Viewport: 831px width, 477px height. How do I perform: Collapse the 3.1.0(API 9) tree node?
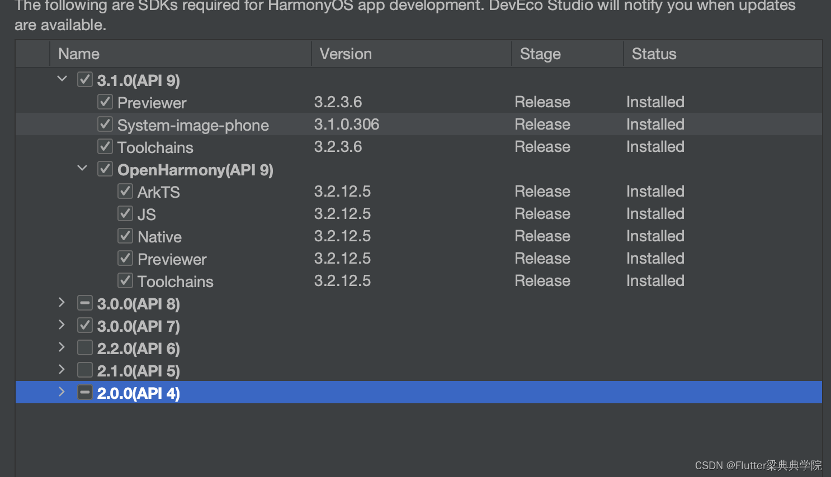pyautogui.click(x=62, y=79)
